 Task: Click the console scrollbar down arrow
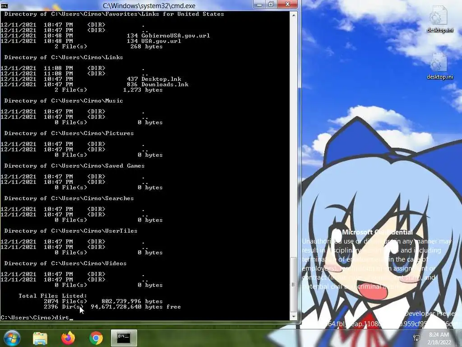click(x=293, y=317)
